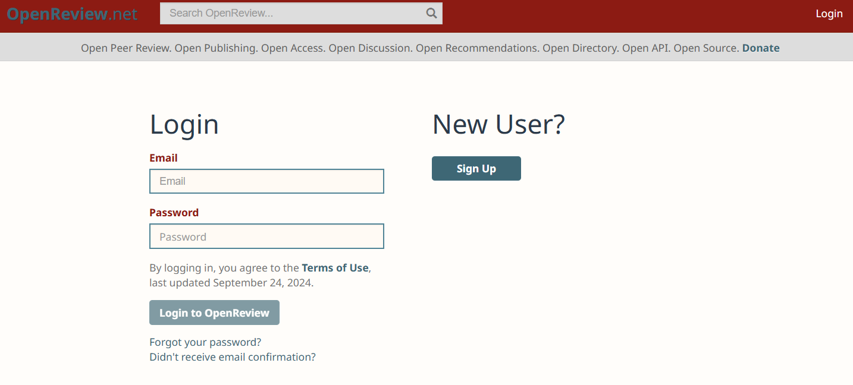Open the Donate link in the banner

coord(760,48)
